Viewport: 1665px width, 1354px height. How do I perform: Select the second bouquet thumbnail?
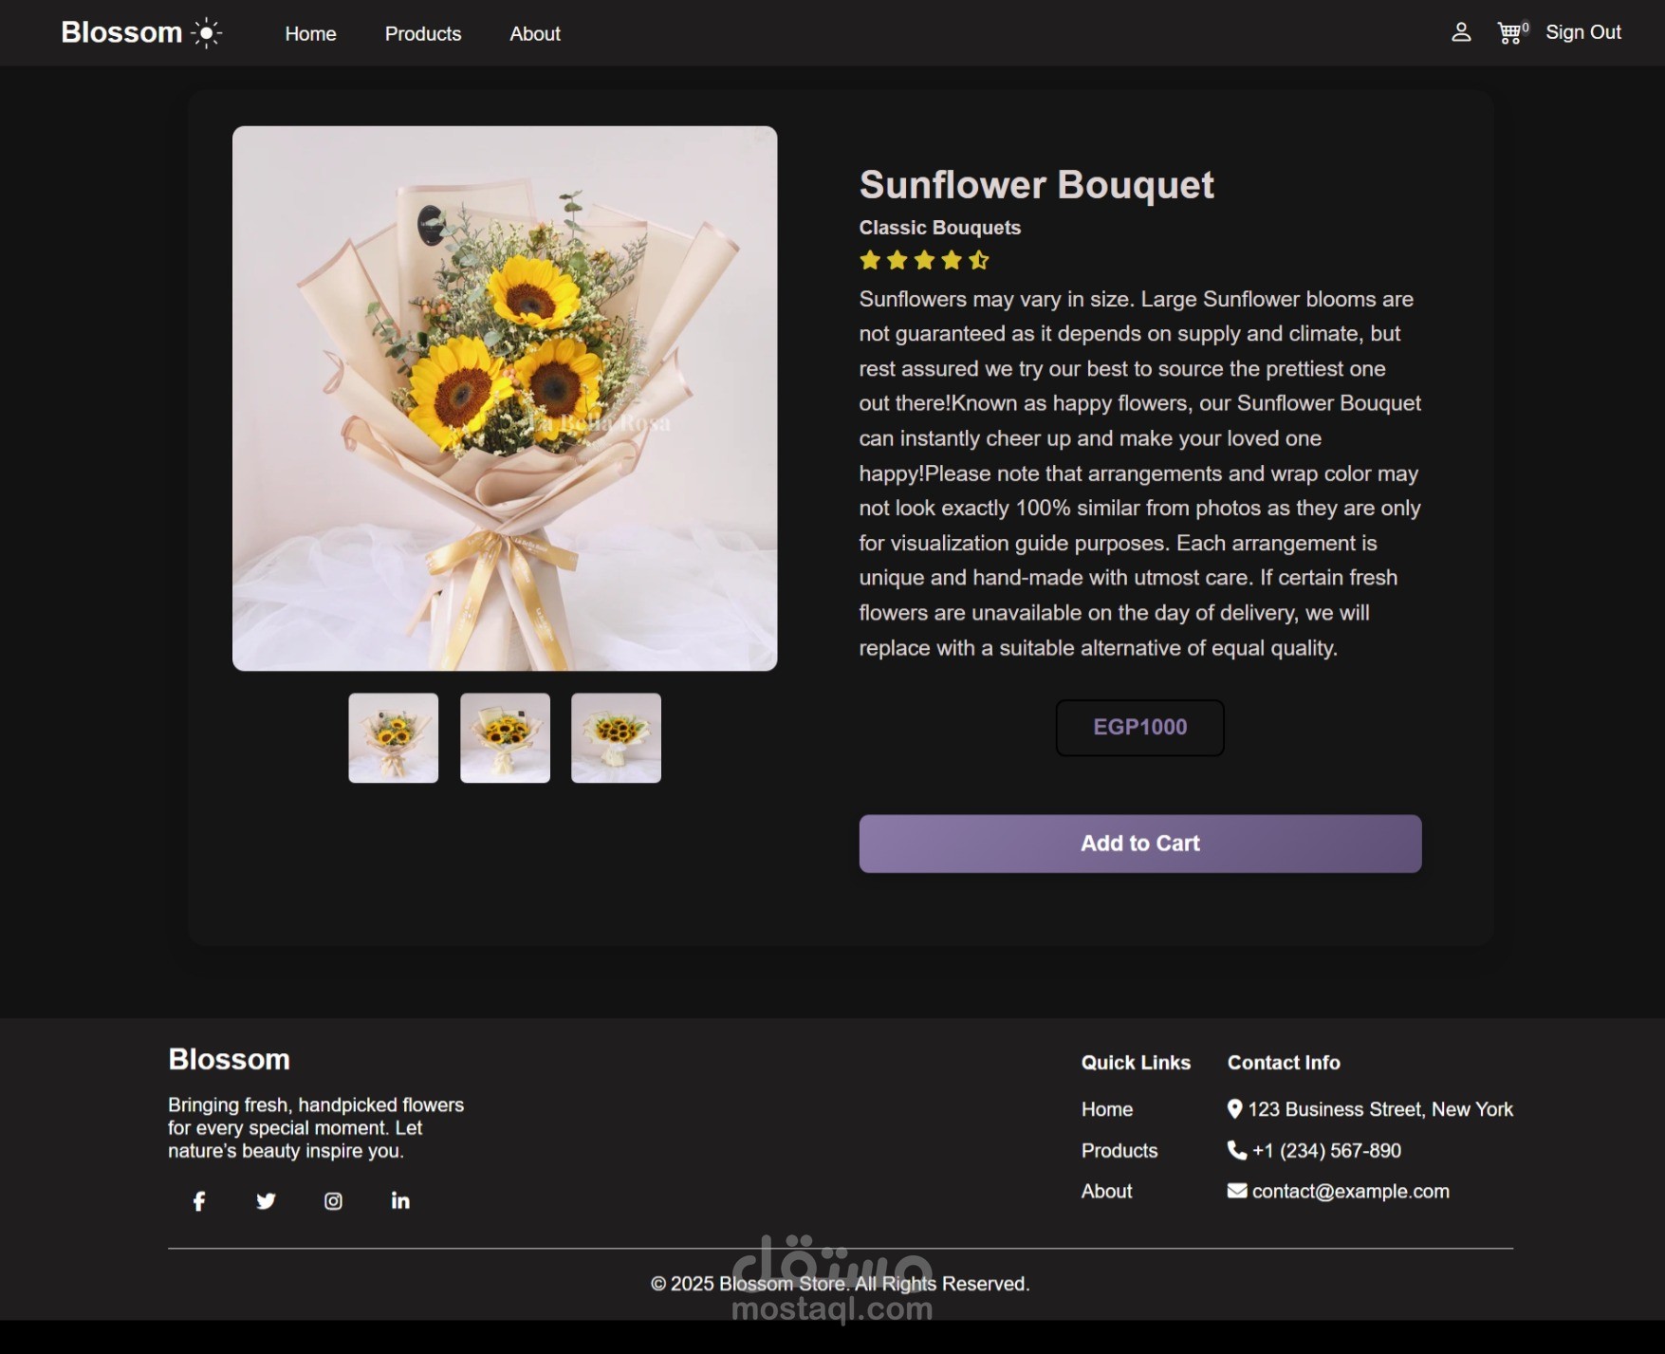(x=506, y=738)
